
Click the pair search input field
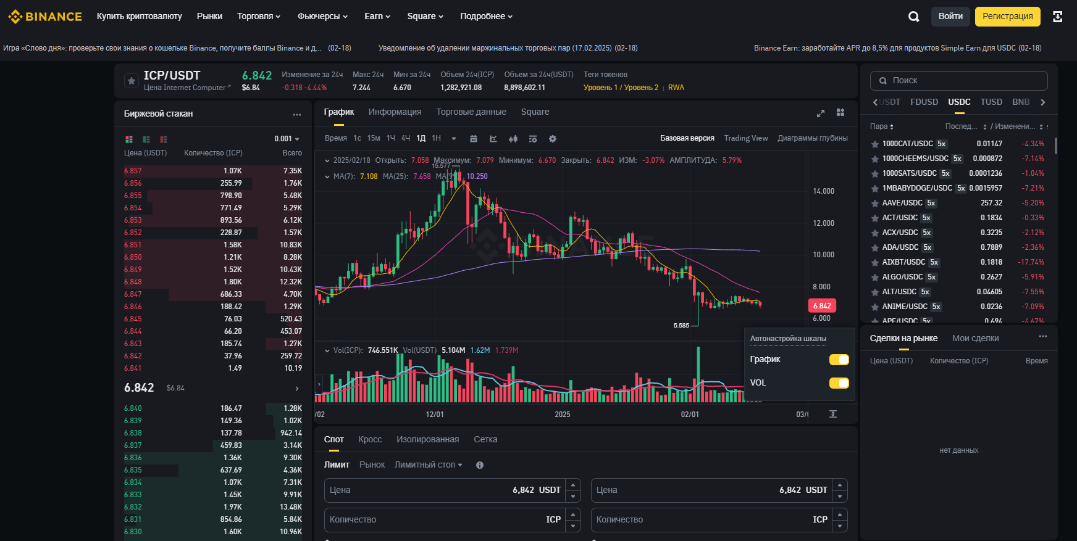(x=959, y=81)
